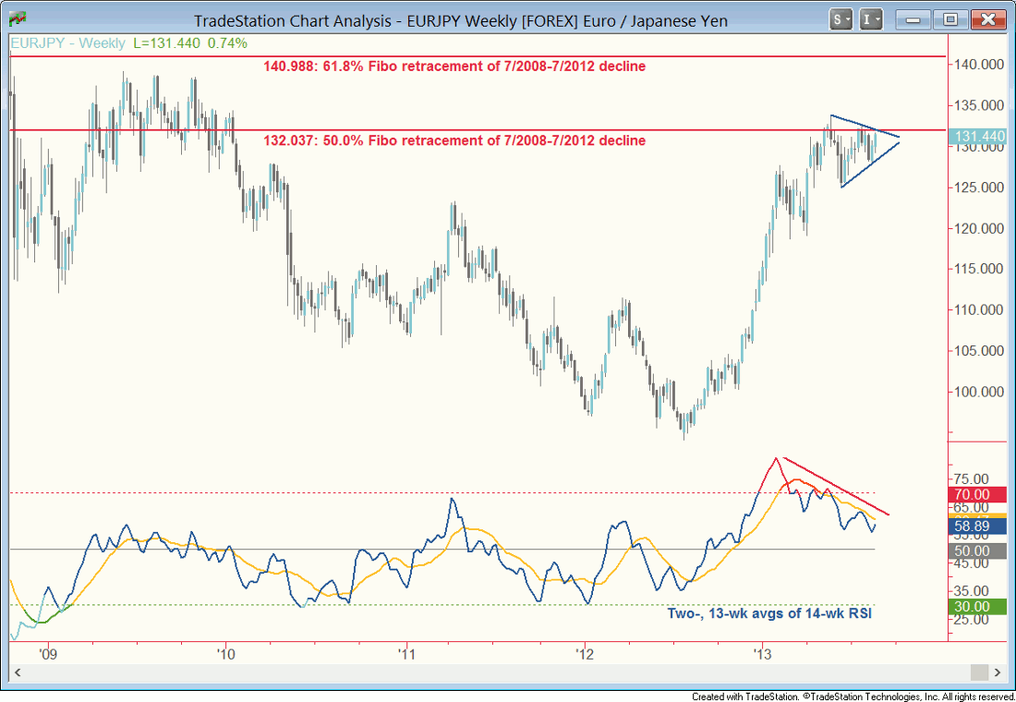
Task: Click the gray 50.00 RSI level label
Action: click(x=980, y=551)
